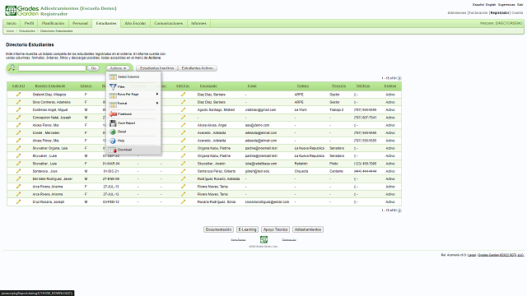This screenshot has width=527, height=296.
Task: Open the Inicio tab
Action: (x=12, y=23)
